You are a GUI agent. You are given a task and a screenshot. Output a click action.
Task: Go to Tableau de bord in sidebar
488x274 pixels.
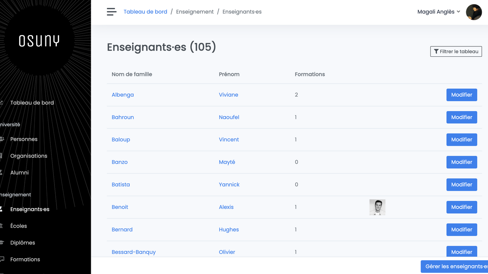coord(32,103)
